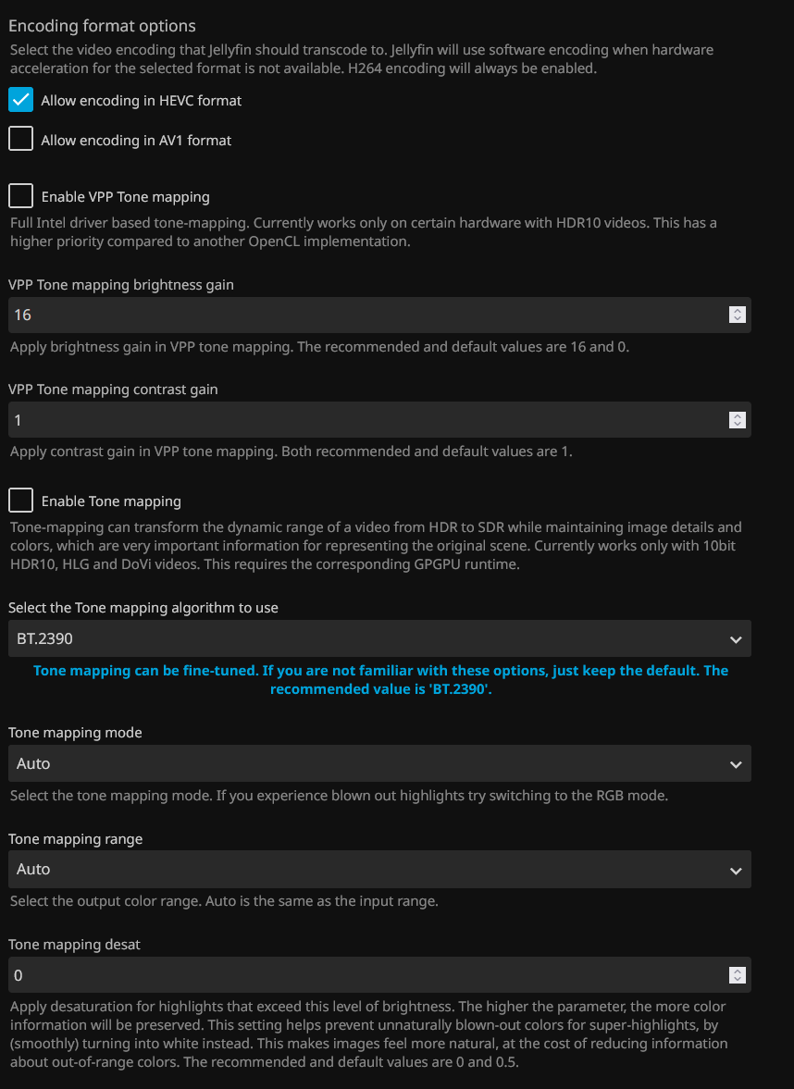Click the up arrow of VPP brightness gain stepper
This screenshot has width=794, height=1089.
[737, 311]
